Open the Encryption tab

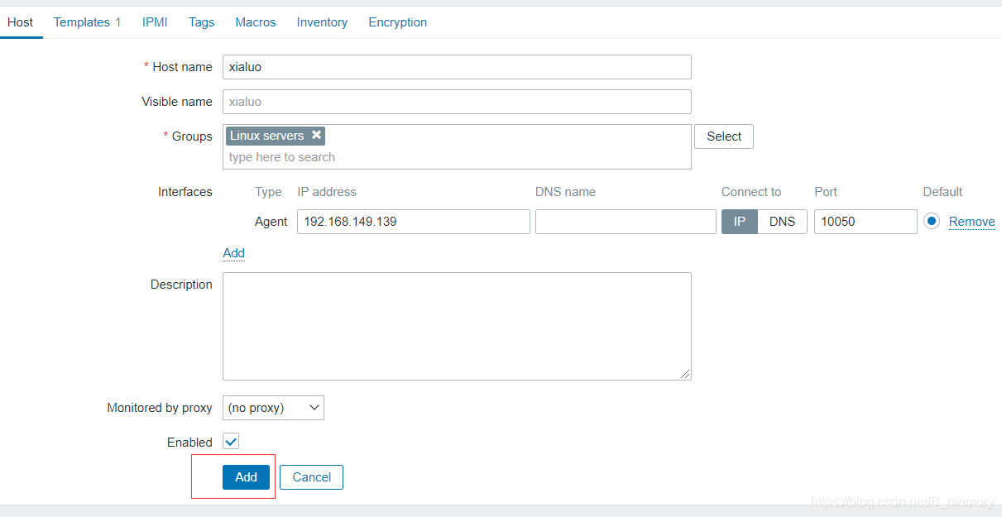click(x=398, y=22)
